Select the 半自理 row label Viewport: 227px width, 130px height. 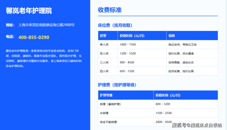coord(104,113)
